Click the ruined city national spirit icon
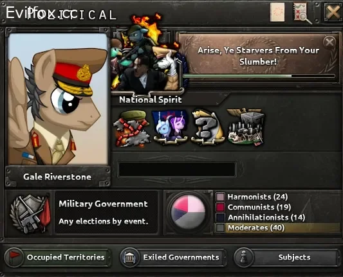The image size is (343, 277). point(246,127)
